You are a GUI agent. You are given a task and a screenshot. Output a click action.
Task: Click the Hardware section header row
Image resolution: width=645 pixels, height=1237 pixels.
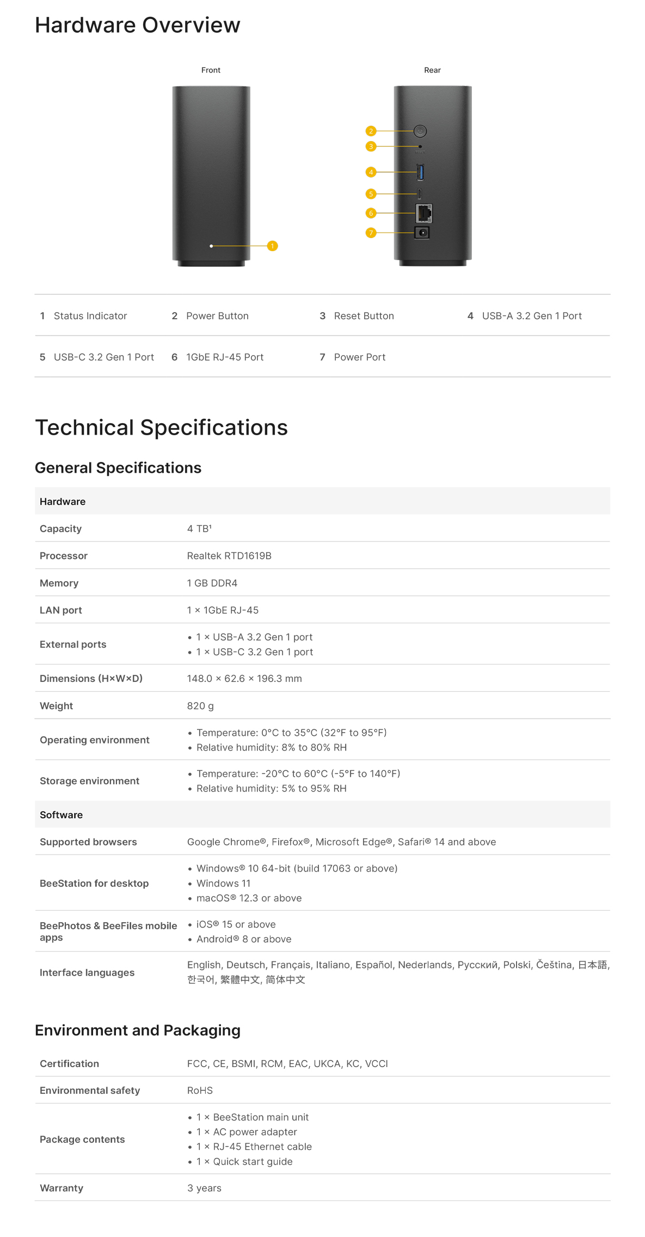(322, 501)
